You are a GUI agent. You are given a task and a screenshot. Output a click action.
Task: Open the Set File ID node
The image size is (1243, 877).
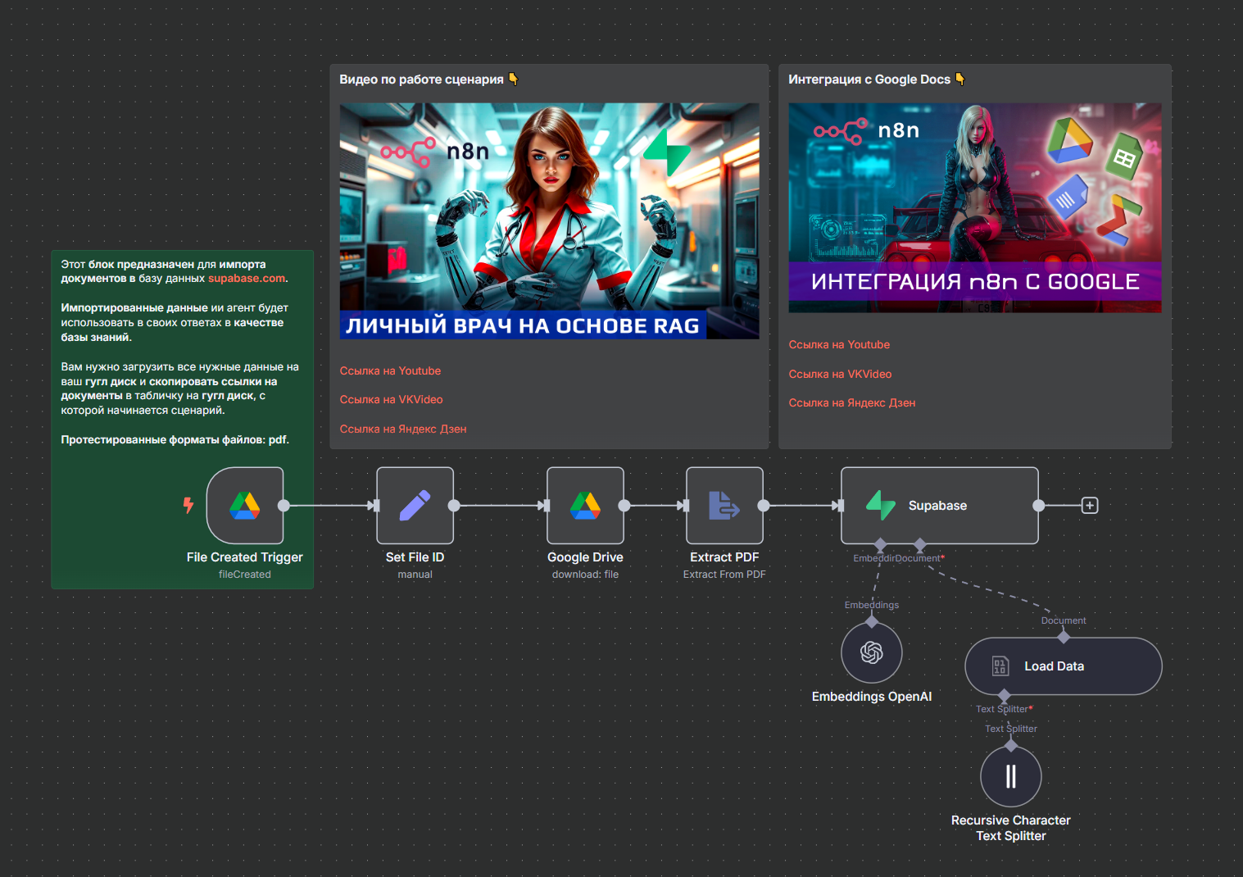(415, 506)
